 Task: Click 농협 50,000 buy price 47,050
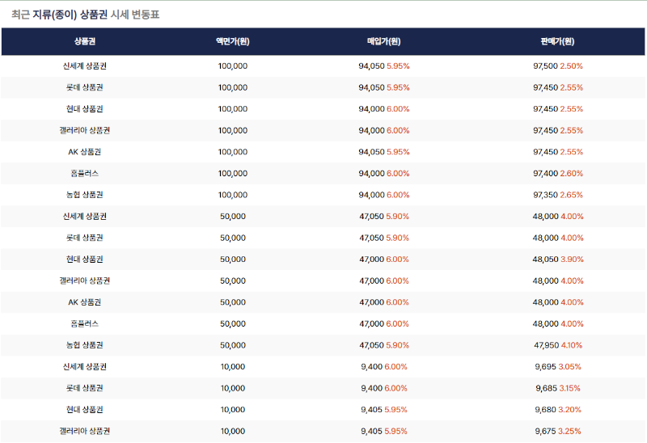point(371,345)
